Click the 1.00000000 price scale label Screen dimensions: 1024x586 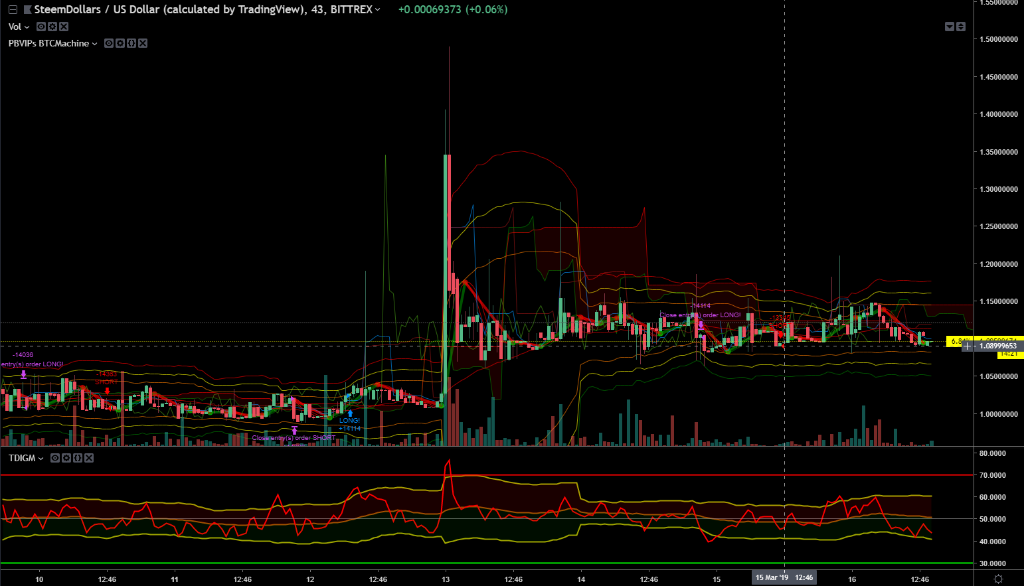pos(999,414)
